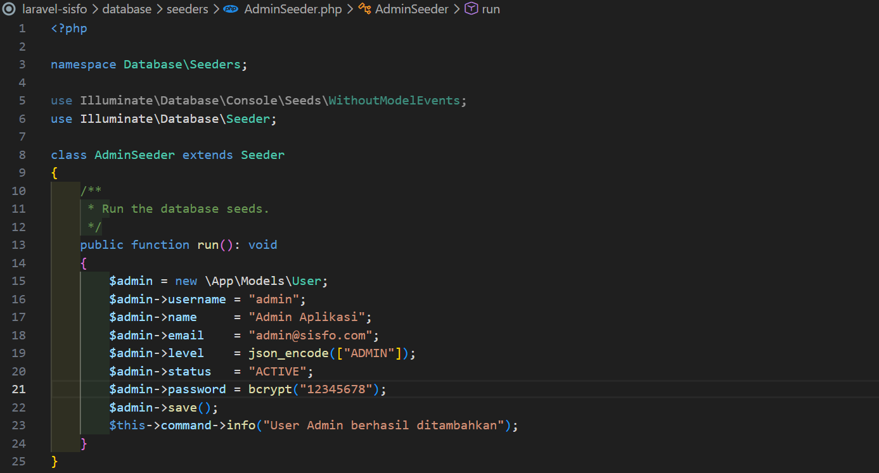This screenshot has height=473, width=879.
Task: Click the status property
Action: 189,371
